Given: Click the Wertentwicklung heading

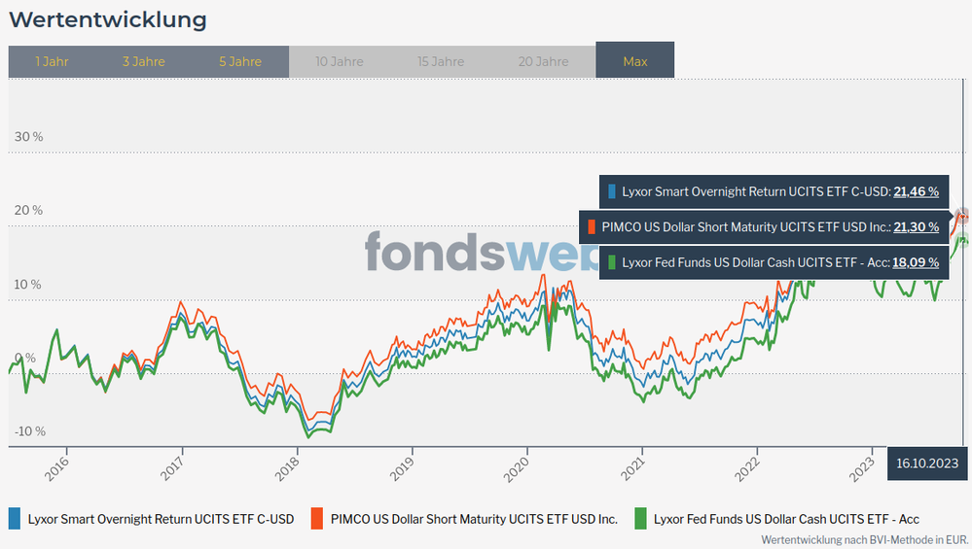Looking at the screenshot, I should click(x=108, y=19).
